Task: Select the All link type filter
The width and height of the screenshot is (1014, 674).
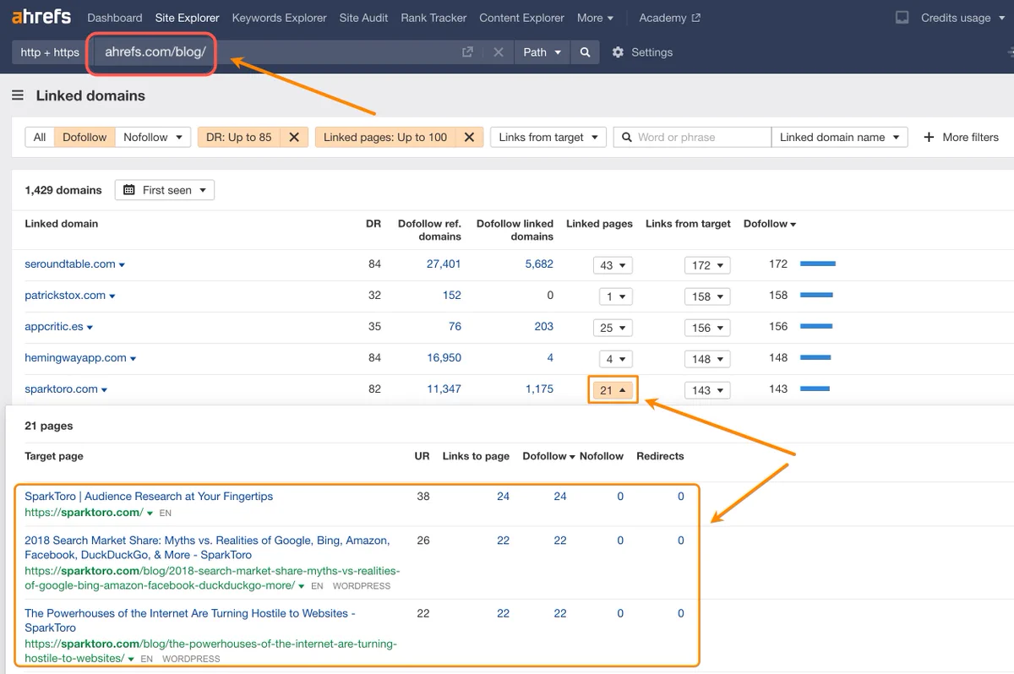Action: 40,137
